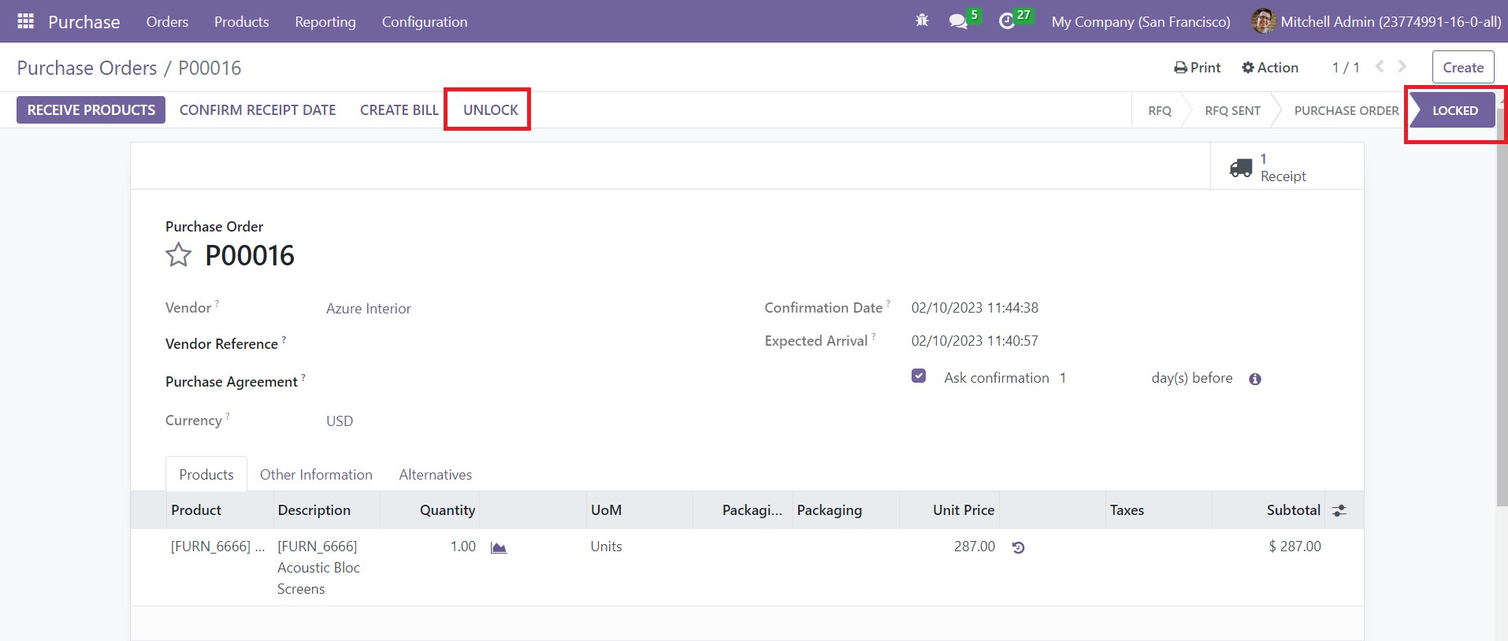Click the Unit Price column header
Image resolution: width=1508 pixels, height=641 pixels.
[950, 510]
